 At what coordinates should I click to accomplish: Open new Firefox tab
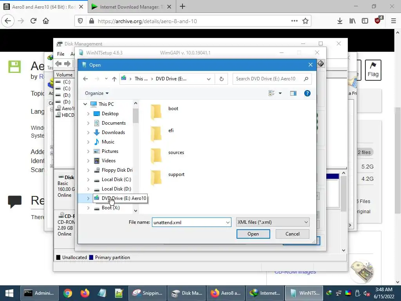pyautogui.click(x=182, y=7)
